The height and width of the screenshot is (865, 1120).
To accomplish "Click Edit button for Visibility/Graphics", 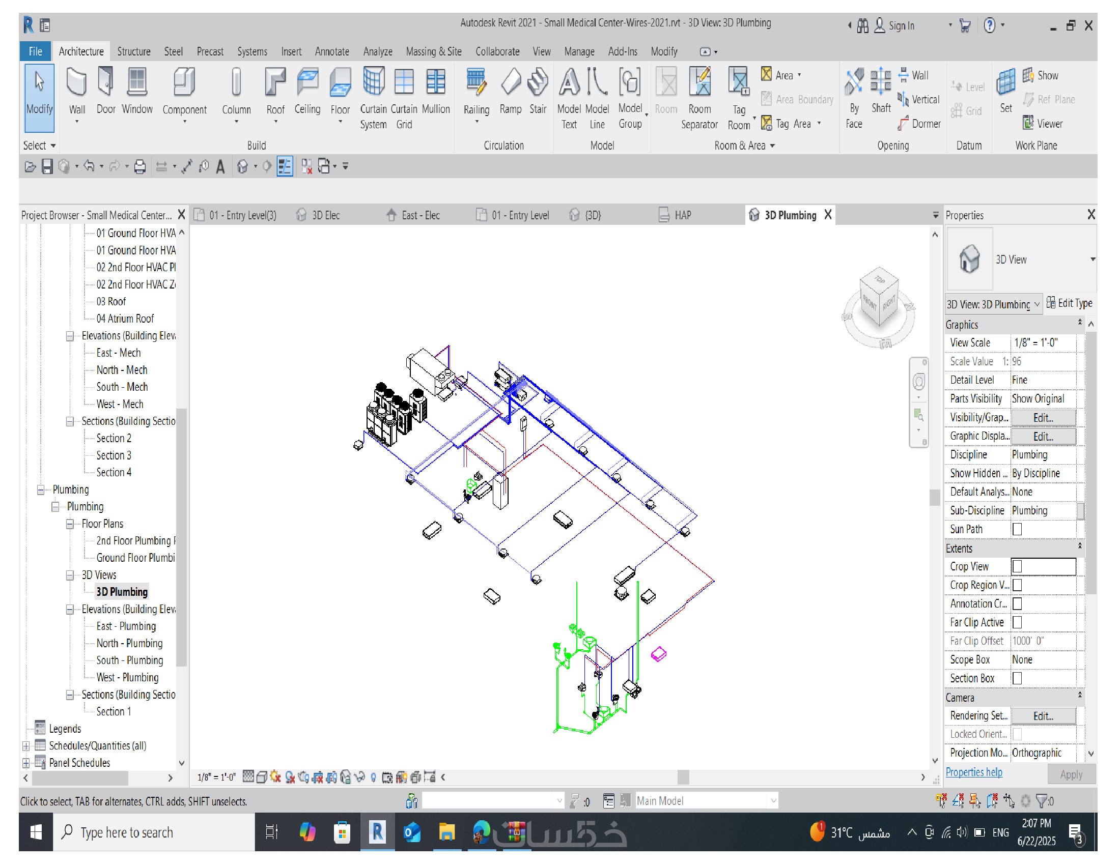I will point(1043,418).
